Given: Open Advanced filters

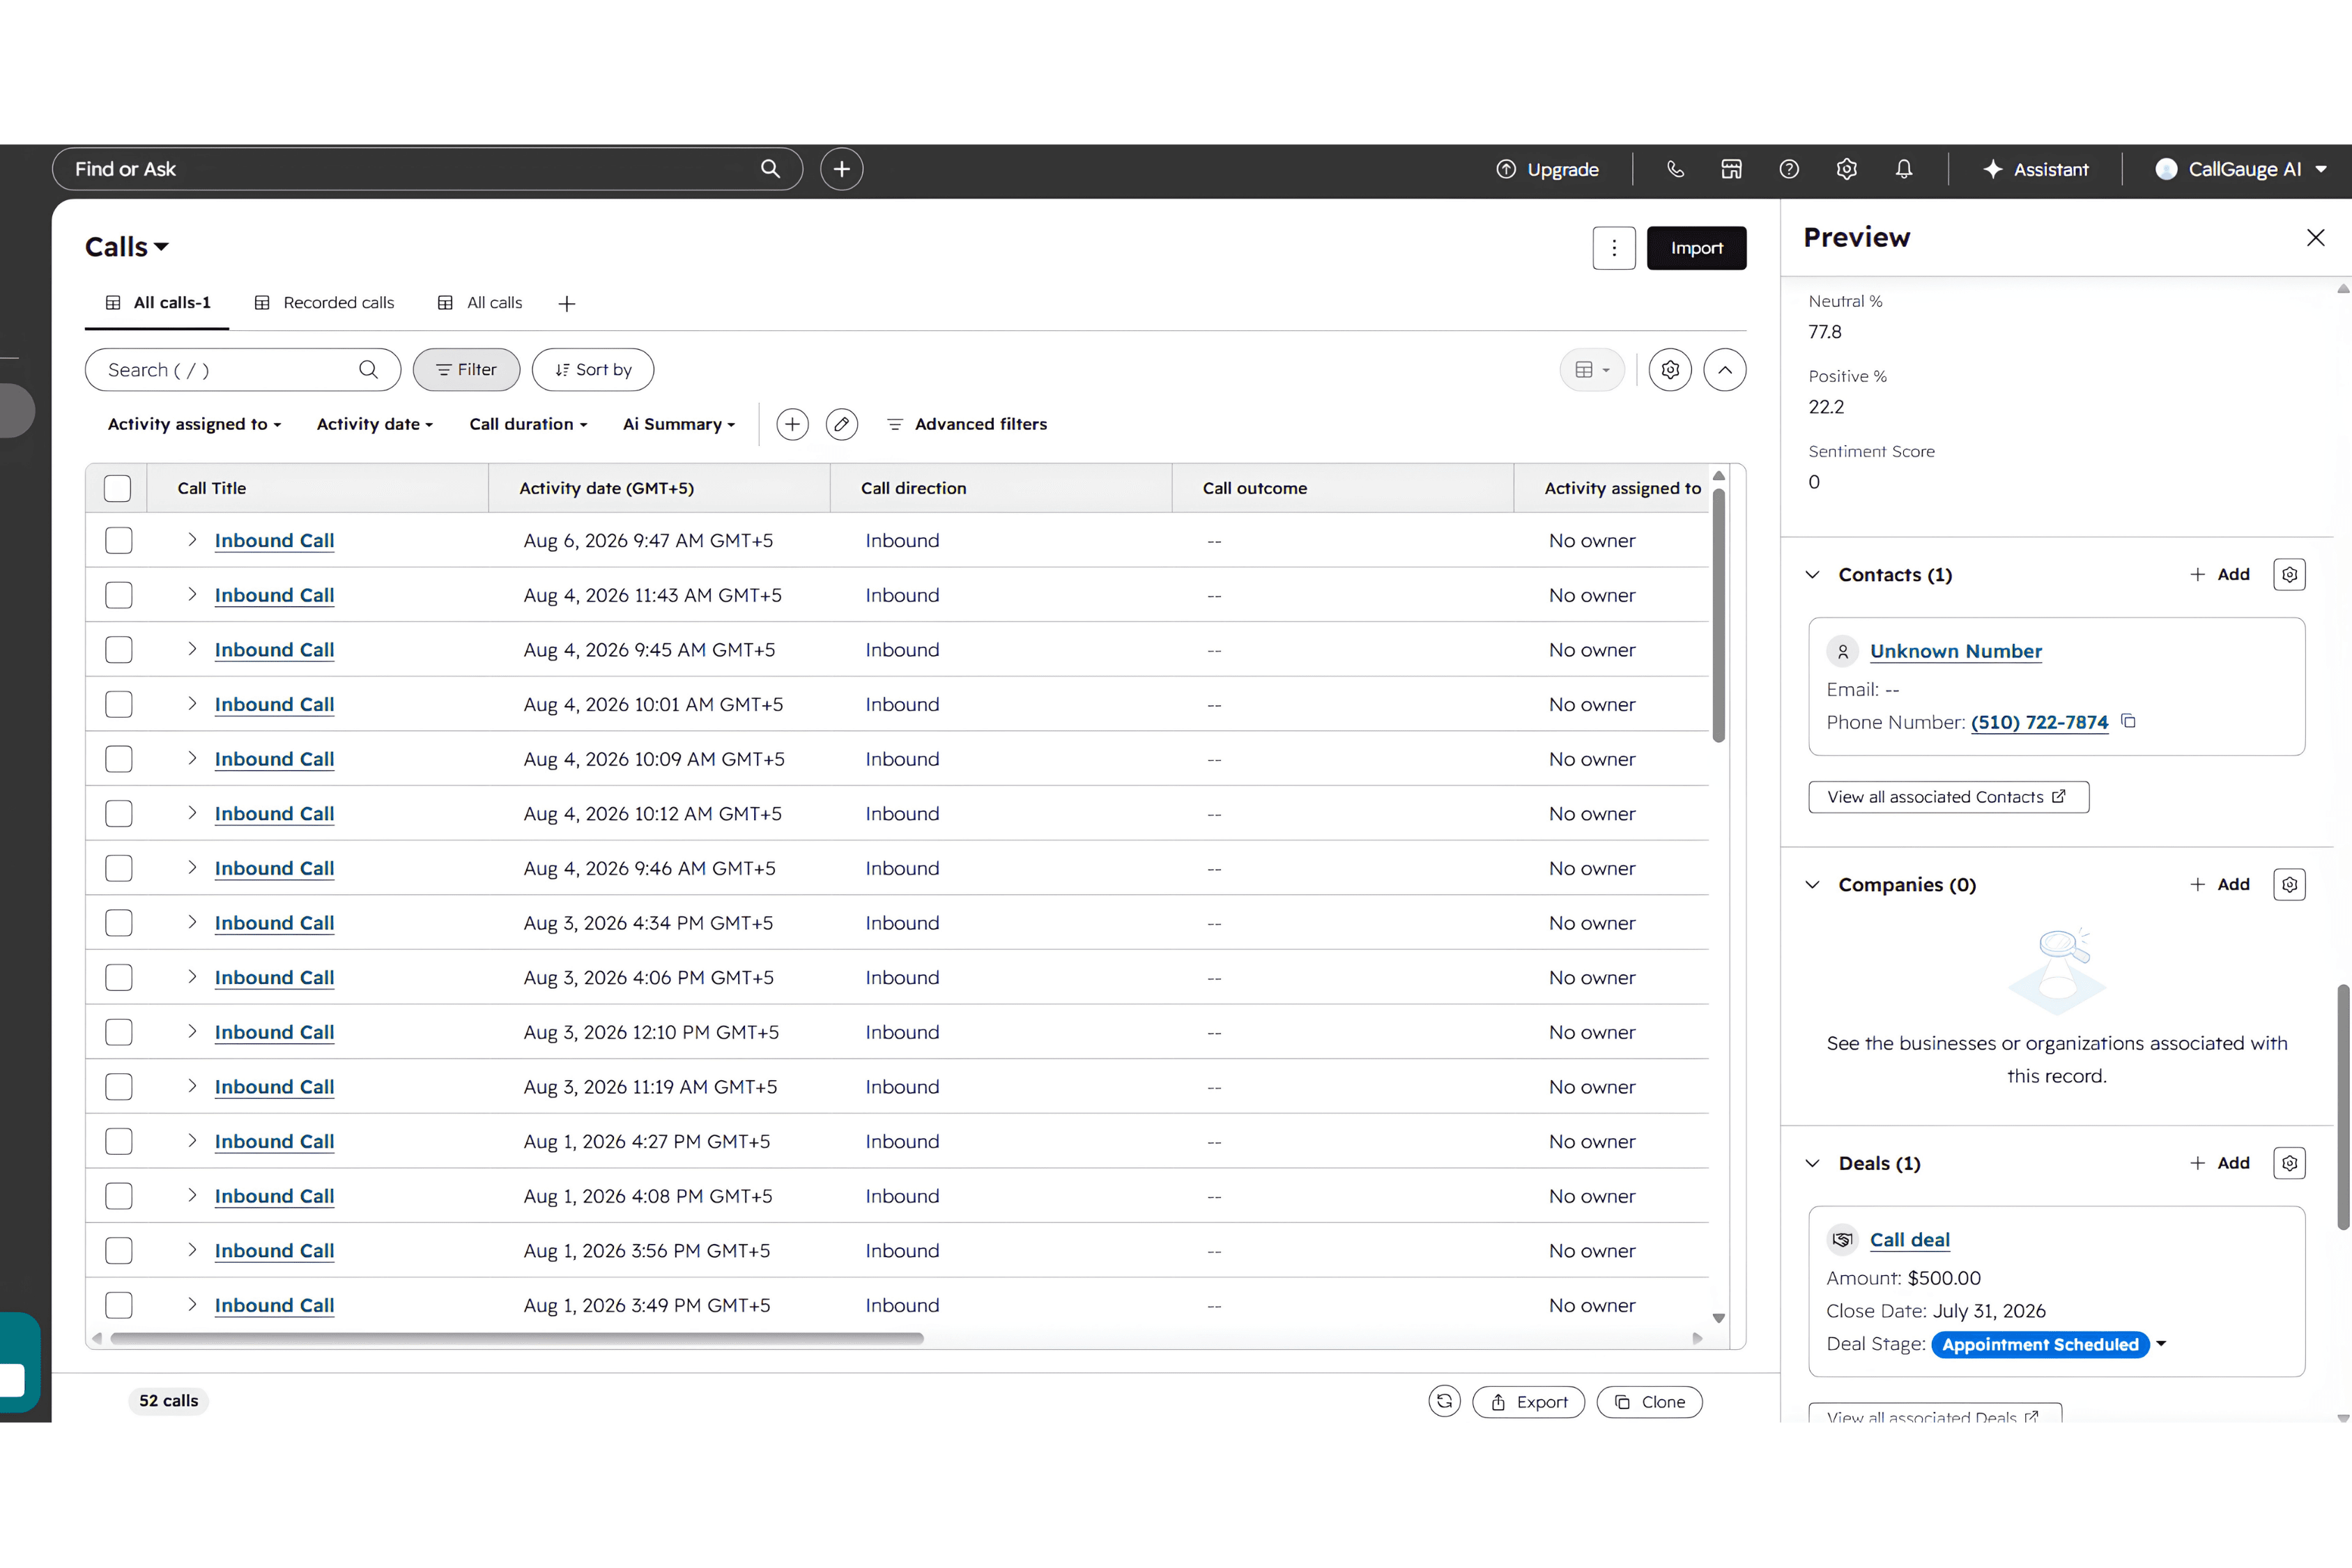Looking at the screenshot, I should pyautogui.click(x=967, y=424).
